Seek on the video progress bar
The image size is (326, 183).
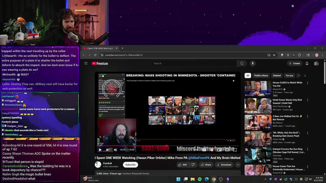(168, 146)
